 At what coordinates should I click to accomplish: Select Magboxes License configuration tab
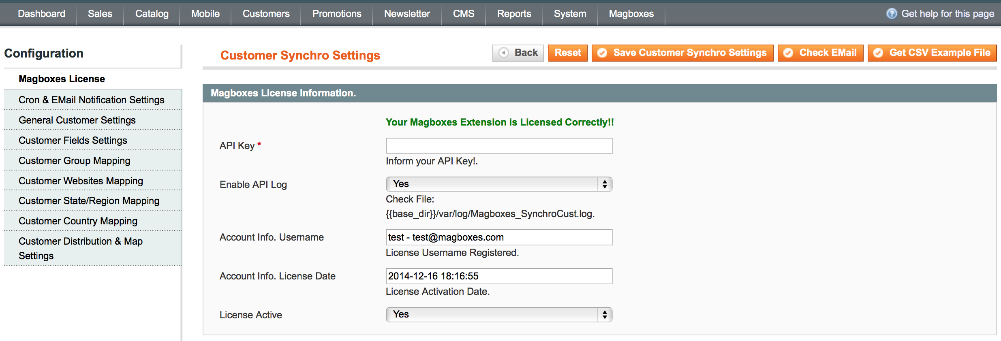tap(93, 79)
